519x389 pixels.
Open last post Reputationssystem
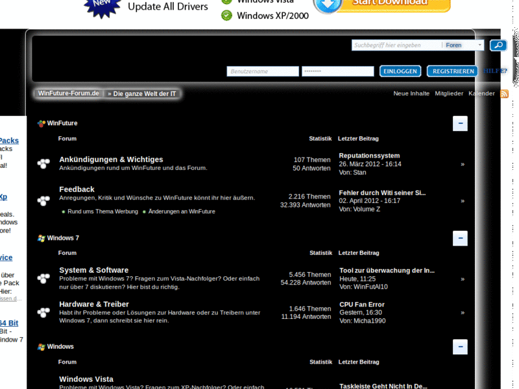point(369,156)
